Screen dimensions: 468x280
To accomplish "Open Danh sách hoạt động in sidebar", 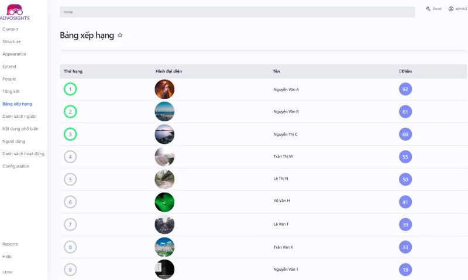I will coord(23,154).
